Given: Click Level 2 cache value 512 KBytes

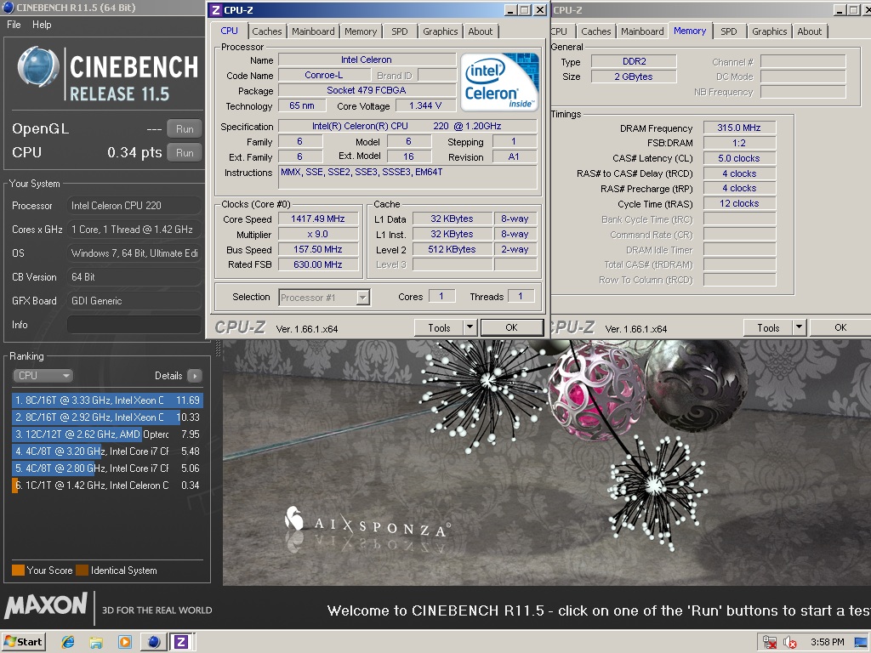Looking at the screenshot, I should pyautogui.click(x=452, y=249).
